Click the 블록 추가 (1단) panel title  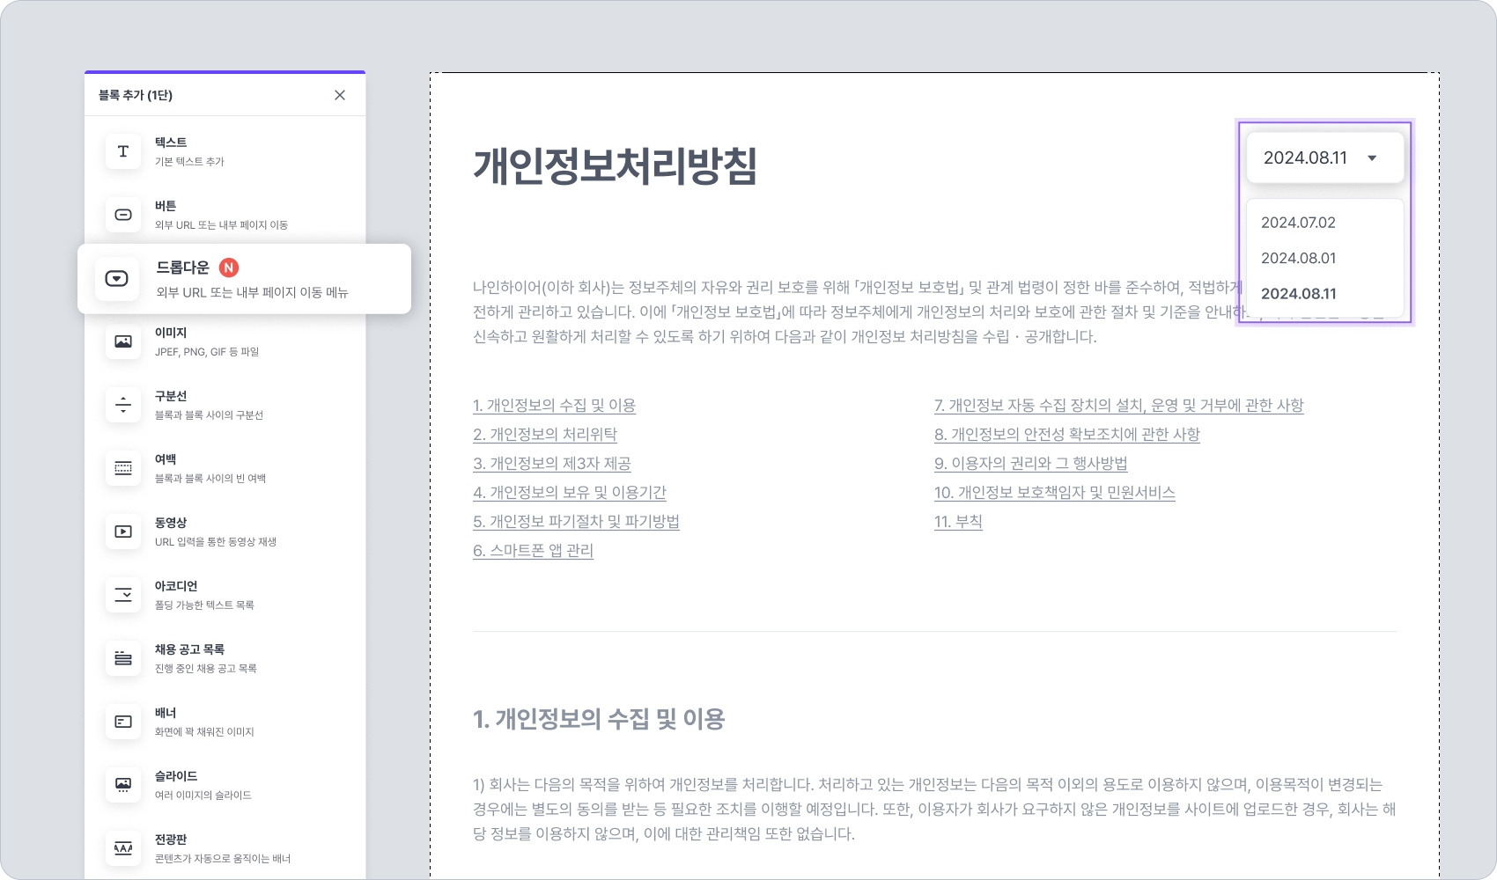(136, 95)
